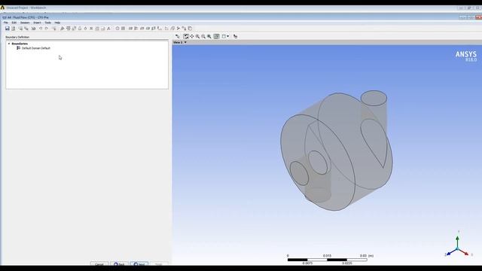Click the Next button
This screenshot has height=271, width=482.
click(139, 264)
